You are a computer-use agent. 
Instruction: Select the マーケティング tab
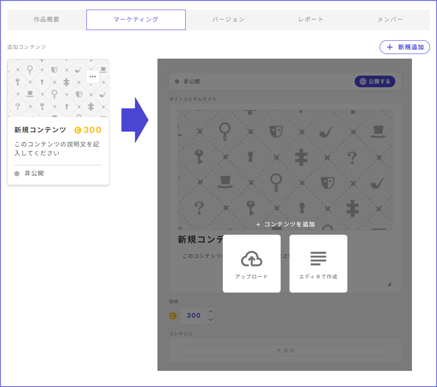136,20
